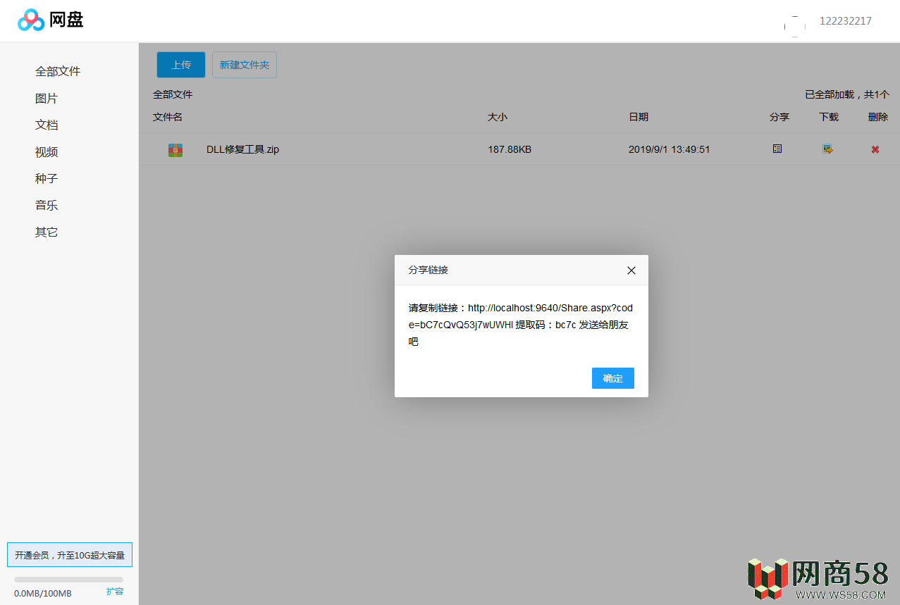Image resolution: width=900 pixels, height=605 pixels.
Task: Click the 文件名 column header
Action: click(168, 117)
